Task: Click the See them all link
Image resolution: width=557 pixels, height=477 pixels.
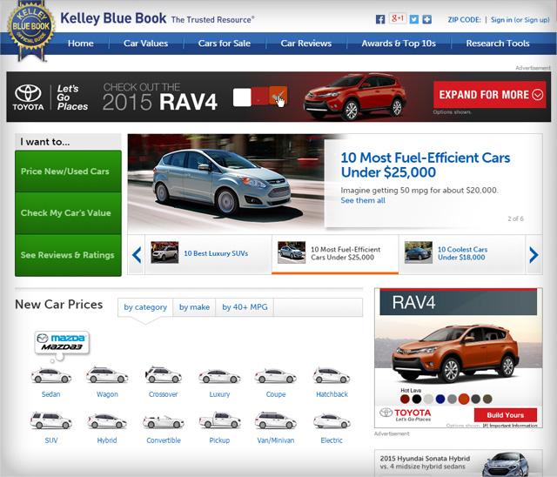Action: [x=363, y=200]
